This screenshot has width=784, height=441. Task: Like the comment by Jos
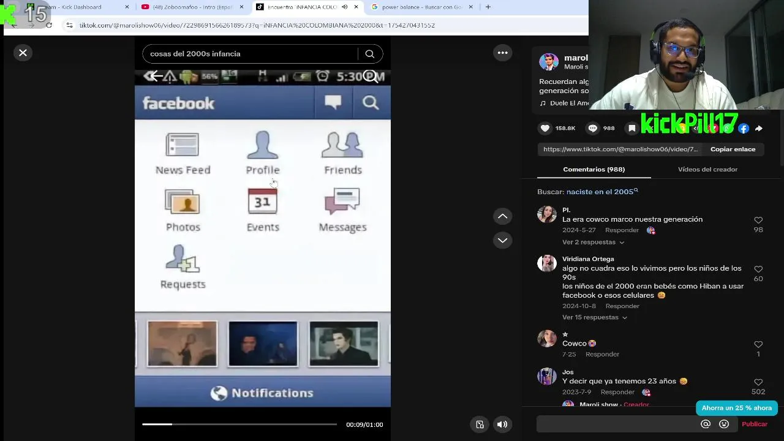pyautogui.click(x=758, y=382)
